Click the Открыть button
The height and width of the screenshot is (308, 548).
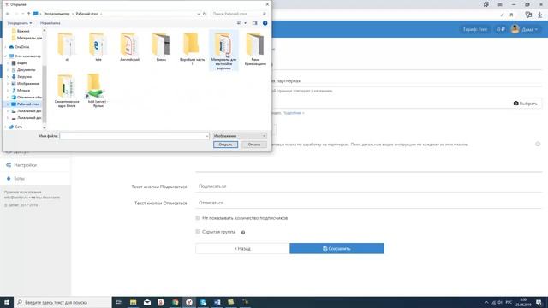click(225, 145)
